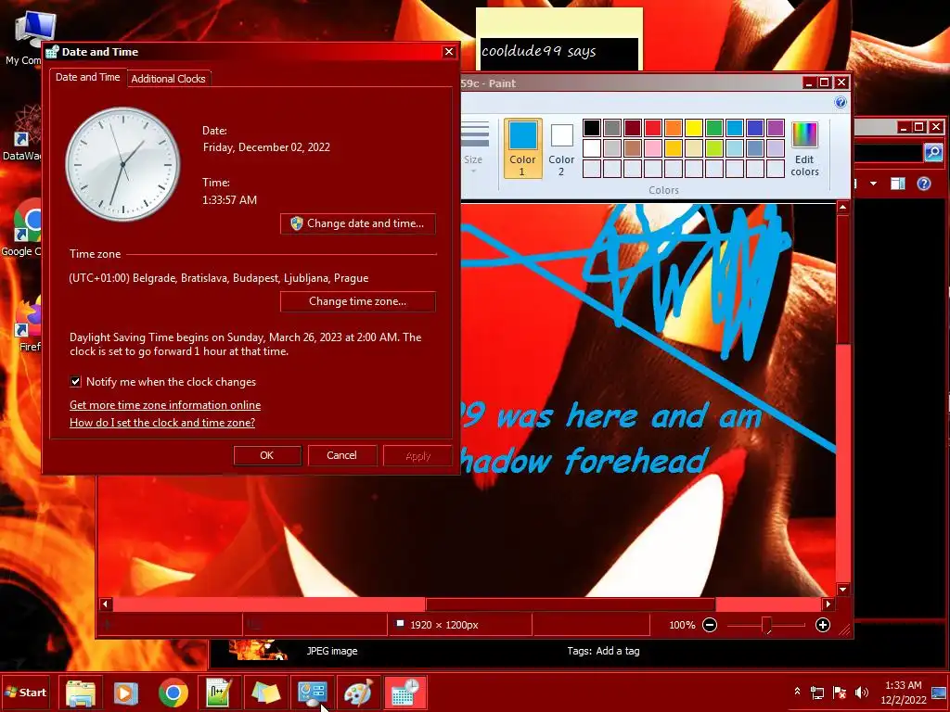Open How do I set the clock link

(x=162, y=423)
